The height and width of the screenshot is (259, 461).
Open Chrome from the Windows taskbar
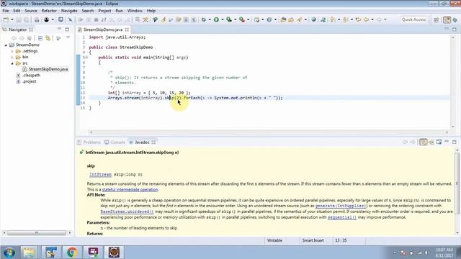point(72,253)
